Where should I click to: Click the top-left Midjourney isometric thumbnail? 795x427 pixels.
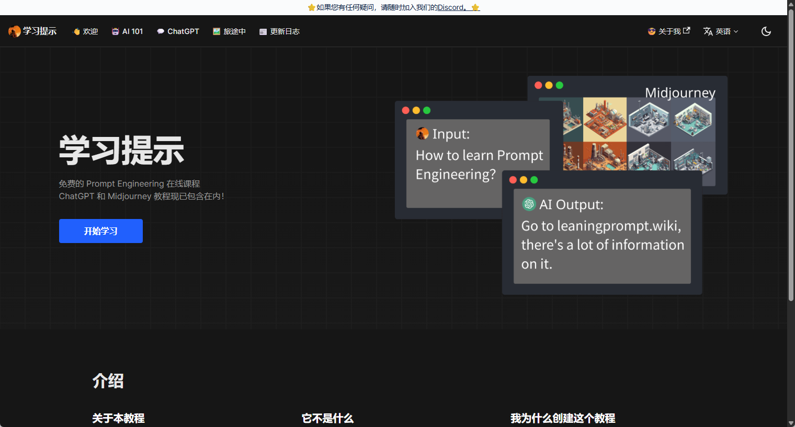pos(573,119)
